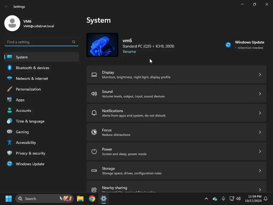273x205 pixels.
Task: Click the search magnifier in Find a setting
Action: tap(74, 42)
